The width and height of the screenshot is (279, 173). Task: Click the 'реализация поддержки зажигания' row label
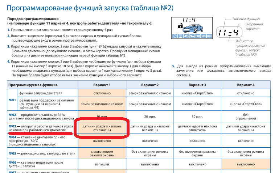46,104
